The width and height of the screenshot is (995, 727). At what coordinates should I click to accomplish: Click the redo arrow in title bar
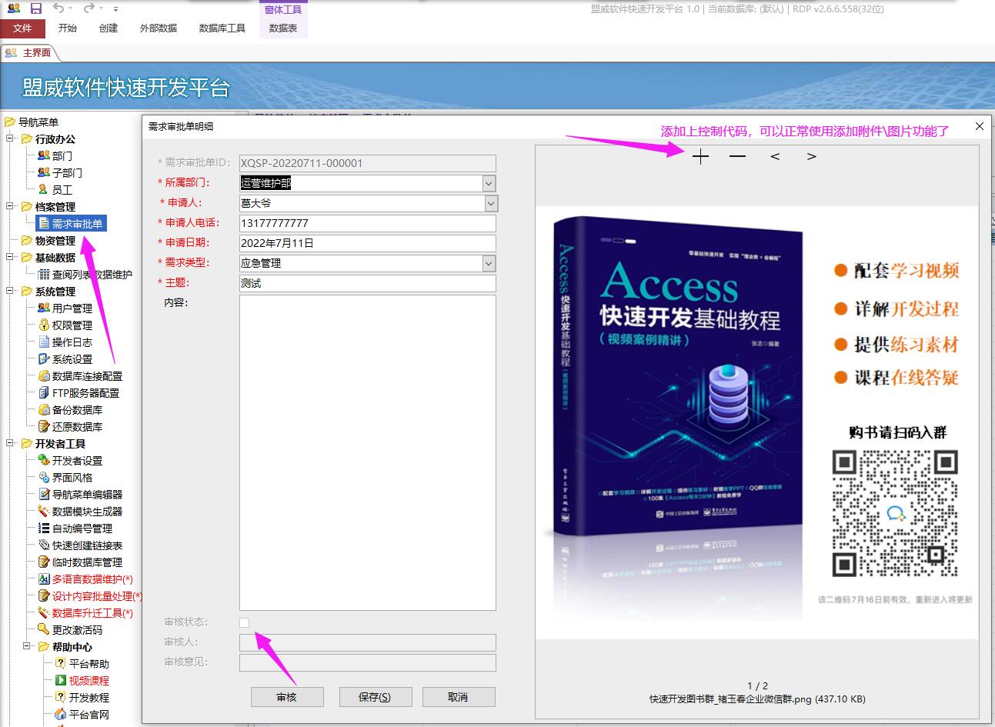(88, 8)
